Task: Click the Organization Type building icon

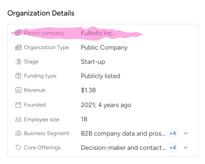Action: pyautogui.click(x=18, y=48)
